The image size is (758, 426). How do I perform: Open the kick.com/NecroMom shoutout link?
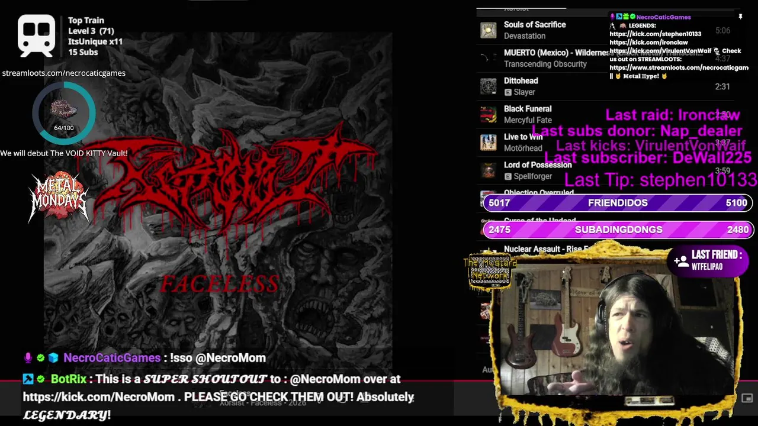[x=99, y=397]
